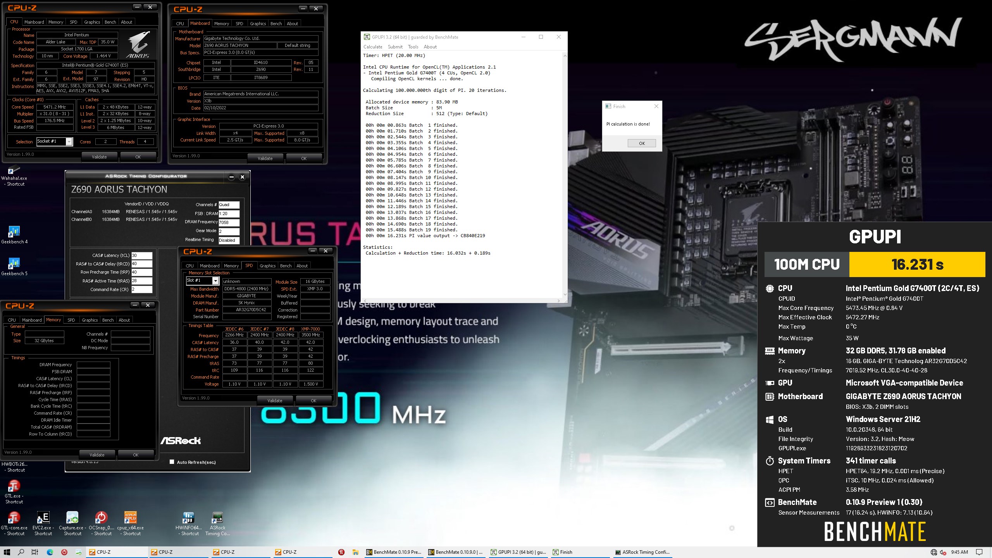Click Validate in CPU-Z SPD window
The width and height of the screenshot is (992, 558).
tap(275, 401)
